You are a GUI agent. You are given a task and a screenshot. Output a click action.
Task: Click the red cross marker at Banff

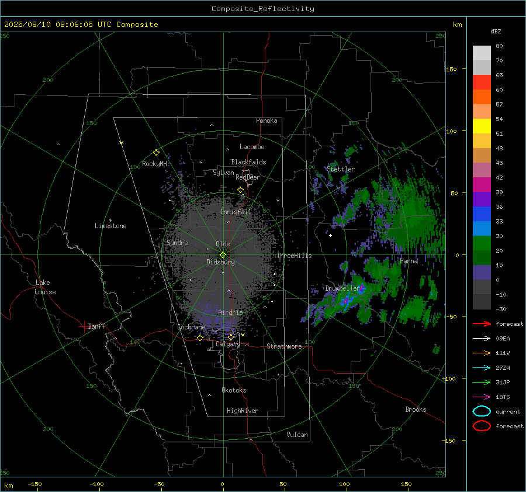tap(84, 326)
